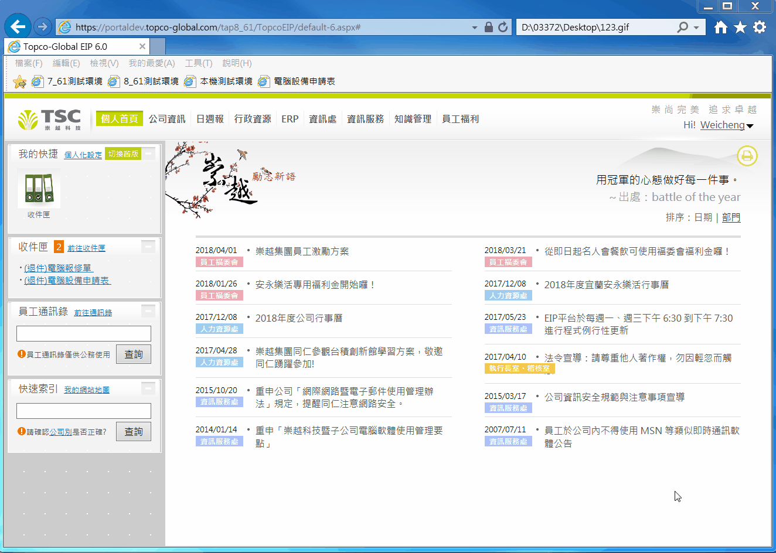Click the browser Back arrow button
The height and width of the screenshot is (553, 776).
point(18,26)
